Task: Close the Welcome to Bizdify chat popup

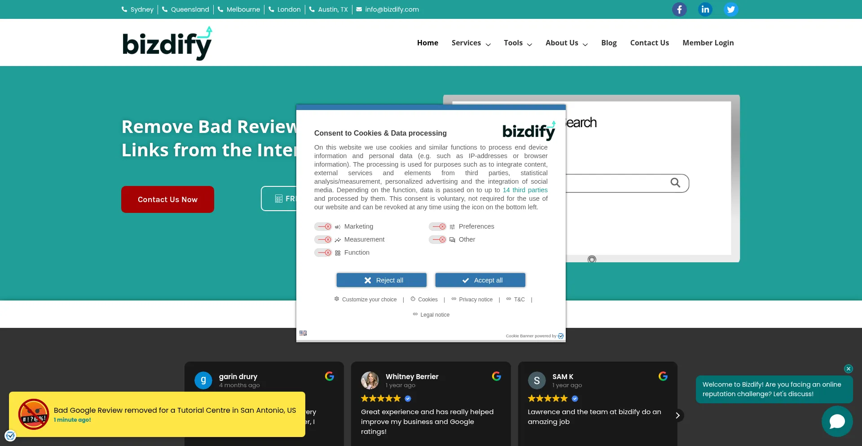Action: tap(848, 369)
